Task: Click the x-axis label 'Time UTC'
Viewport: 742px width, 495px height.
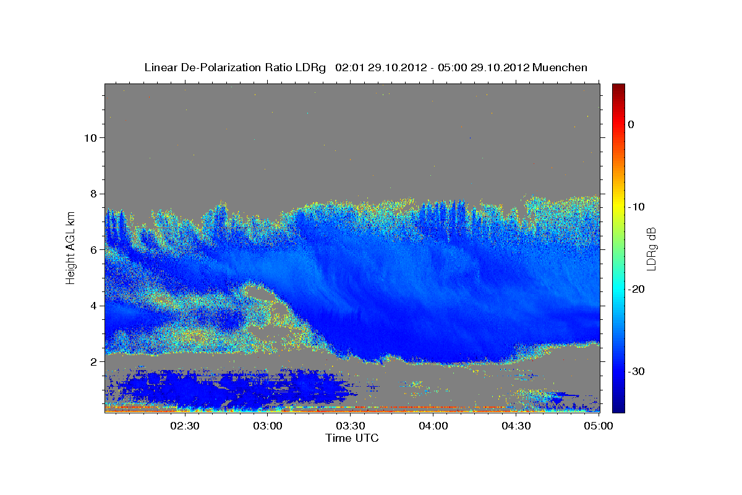Action: click(352, 438)
